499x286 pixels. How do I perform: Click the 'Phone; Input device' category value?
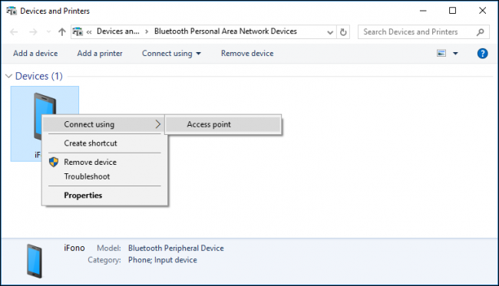tap(163, 260)
